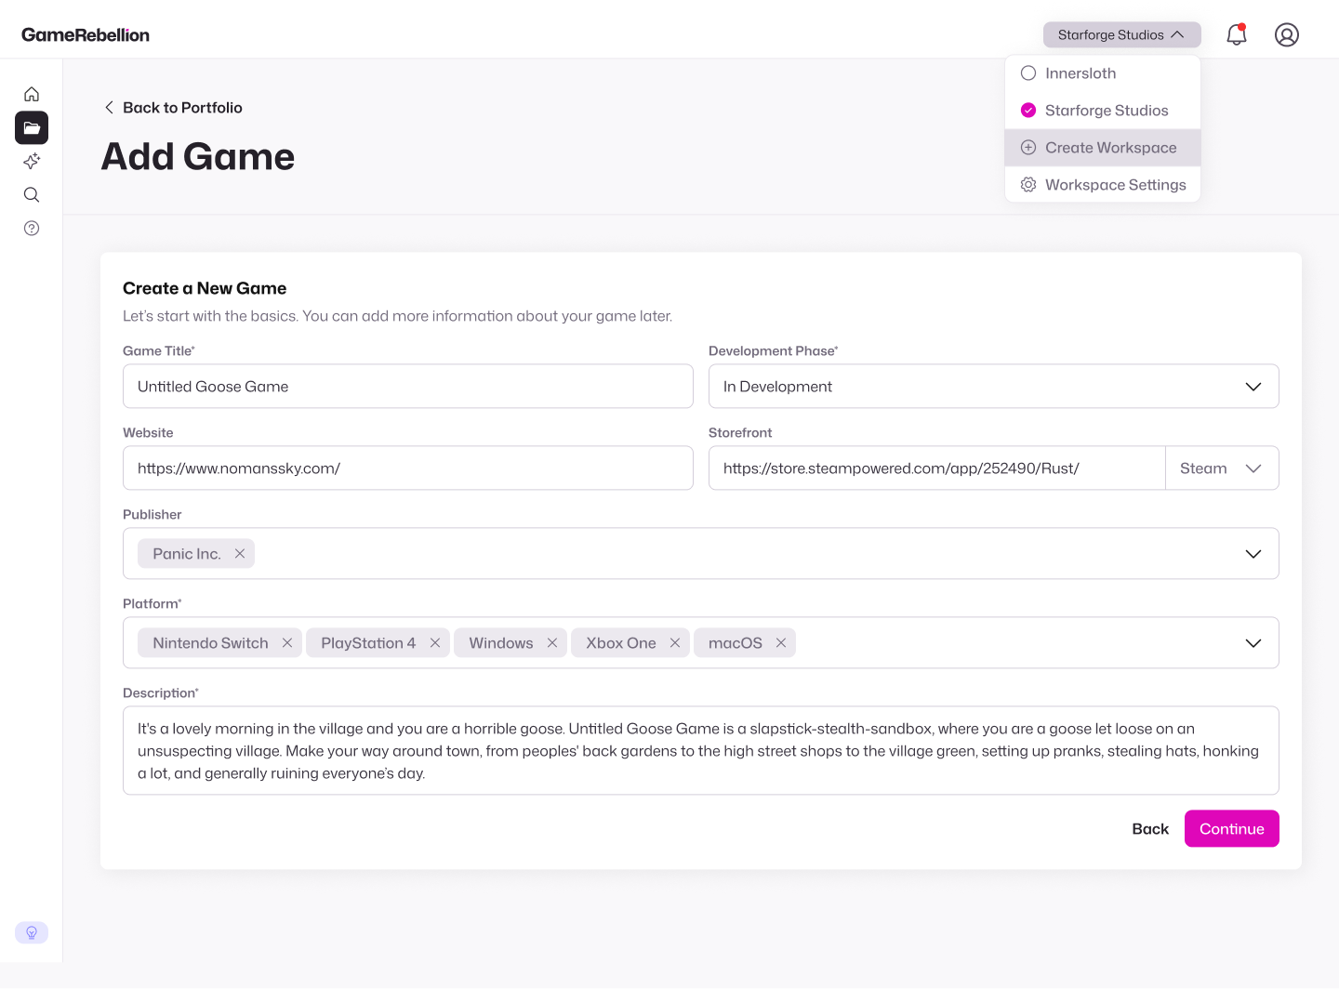The width and height of the screenshot is (1339, 989).
Task: Open the Steam storefront selector
Action: [1222, 468]
